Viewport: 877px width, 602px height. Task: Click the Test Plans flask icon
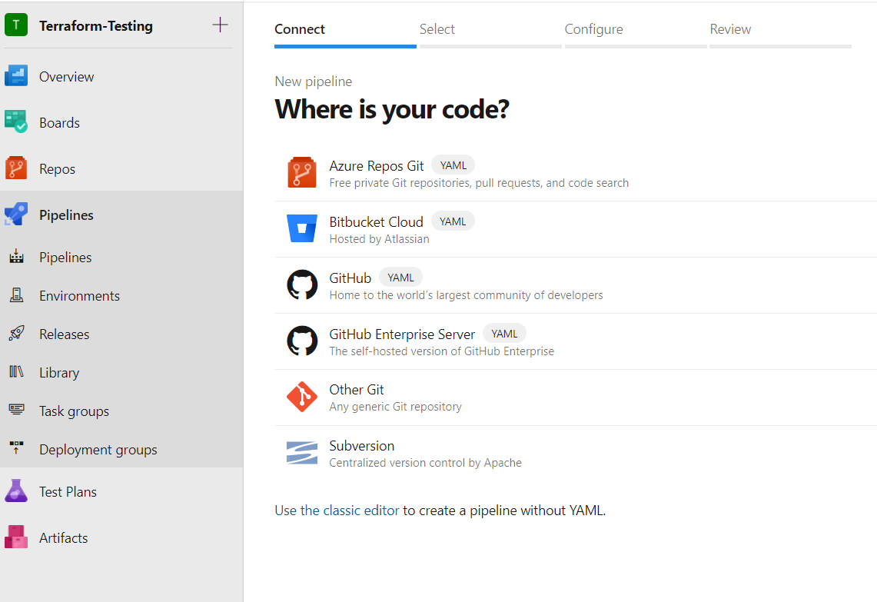pyautogui.click(x=16, y=492)
